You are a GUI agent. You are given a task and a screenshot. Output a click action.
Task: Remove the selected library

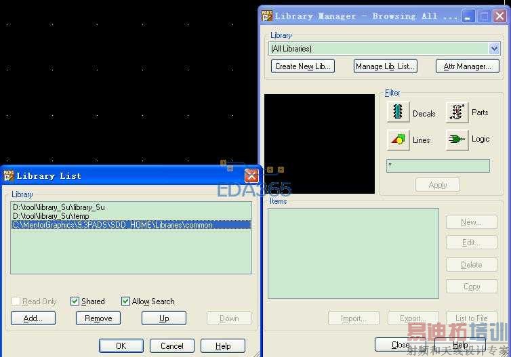coord(98,318)
